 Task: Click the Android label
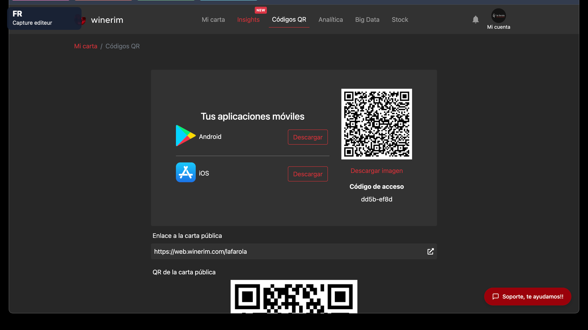[x=210, y=137]
